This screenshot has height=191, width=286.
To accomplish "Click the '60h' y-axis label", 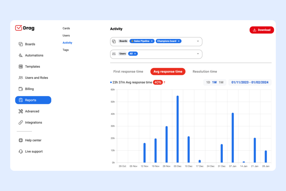I will (113, 90).
